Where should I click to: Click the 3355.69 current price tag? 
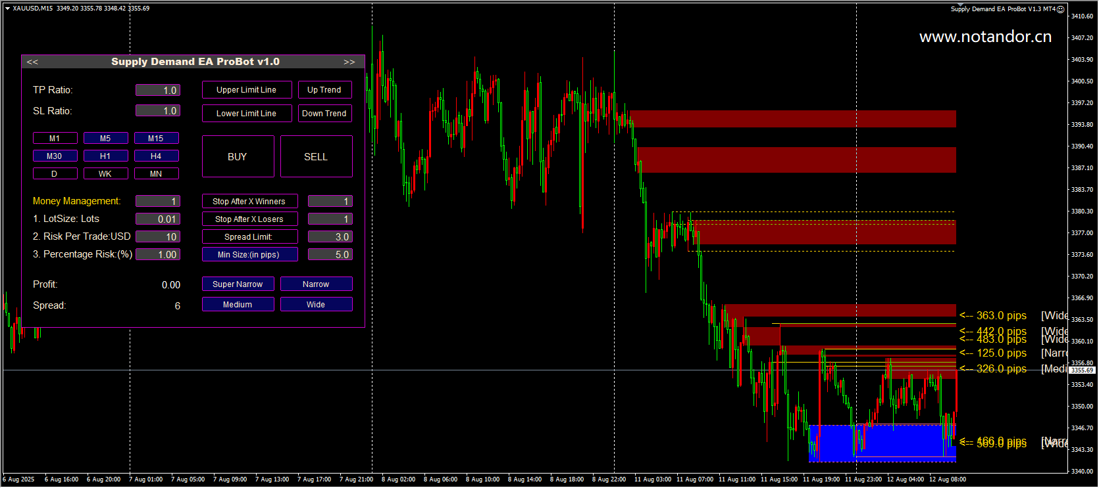pyautogui.click(x=1083, y=370)
